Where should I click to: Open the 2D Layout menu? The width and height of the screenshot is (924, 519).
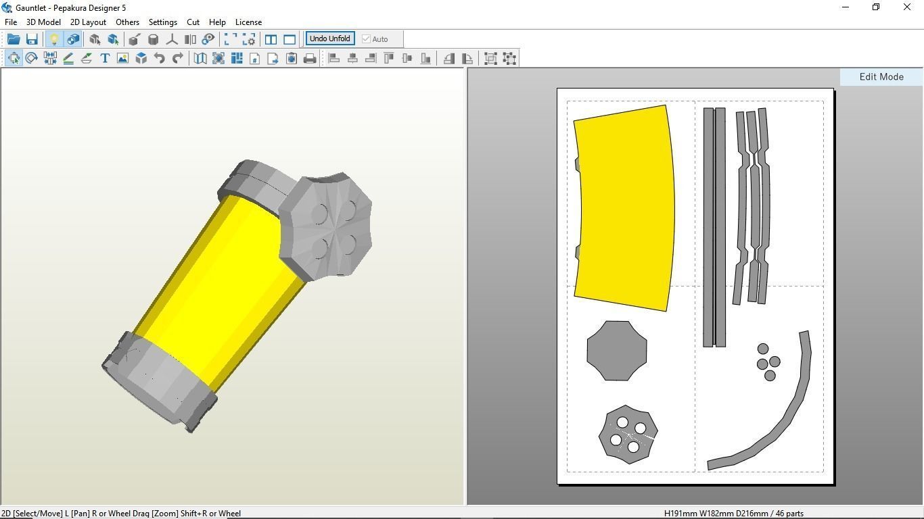point(88,22)
